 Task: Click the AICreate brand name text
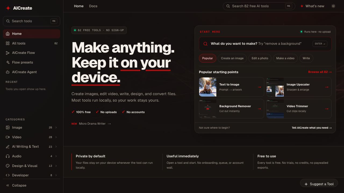tap(23, 8)
